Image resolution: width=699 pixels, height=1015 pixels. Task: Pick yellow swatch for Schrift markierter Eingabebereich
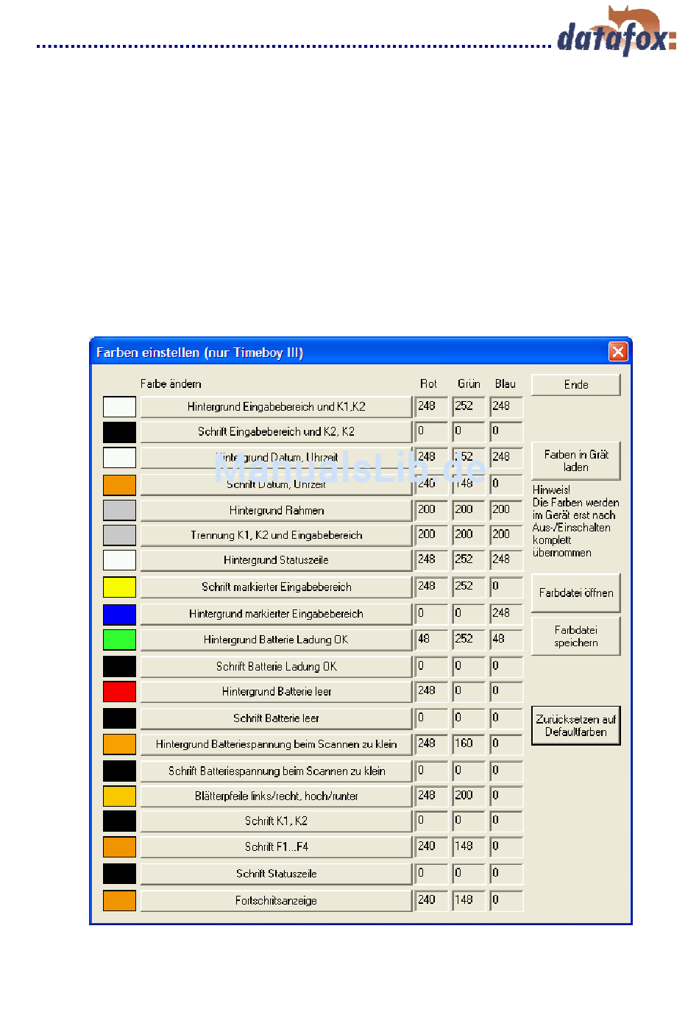pyautogui.click(x=119, y=587)
